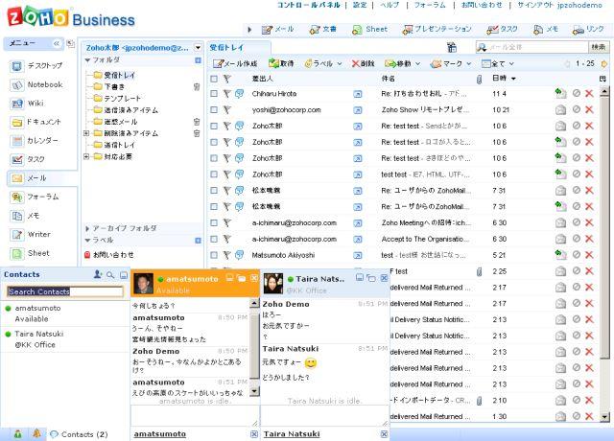Open the プレゼンテーション top bar item
The image size is (614, 441).
coord(437,30)
